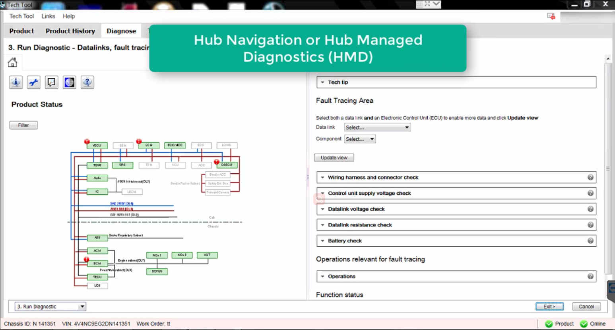This screenshot has height=330, width=615.
Task: Select the OSECU node in diagram
Action: click(x=227, y=165)
